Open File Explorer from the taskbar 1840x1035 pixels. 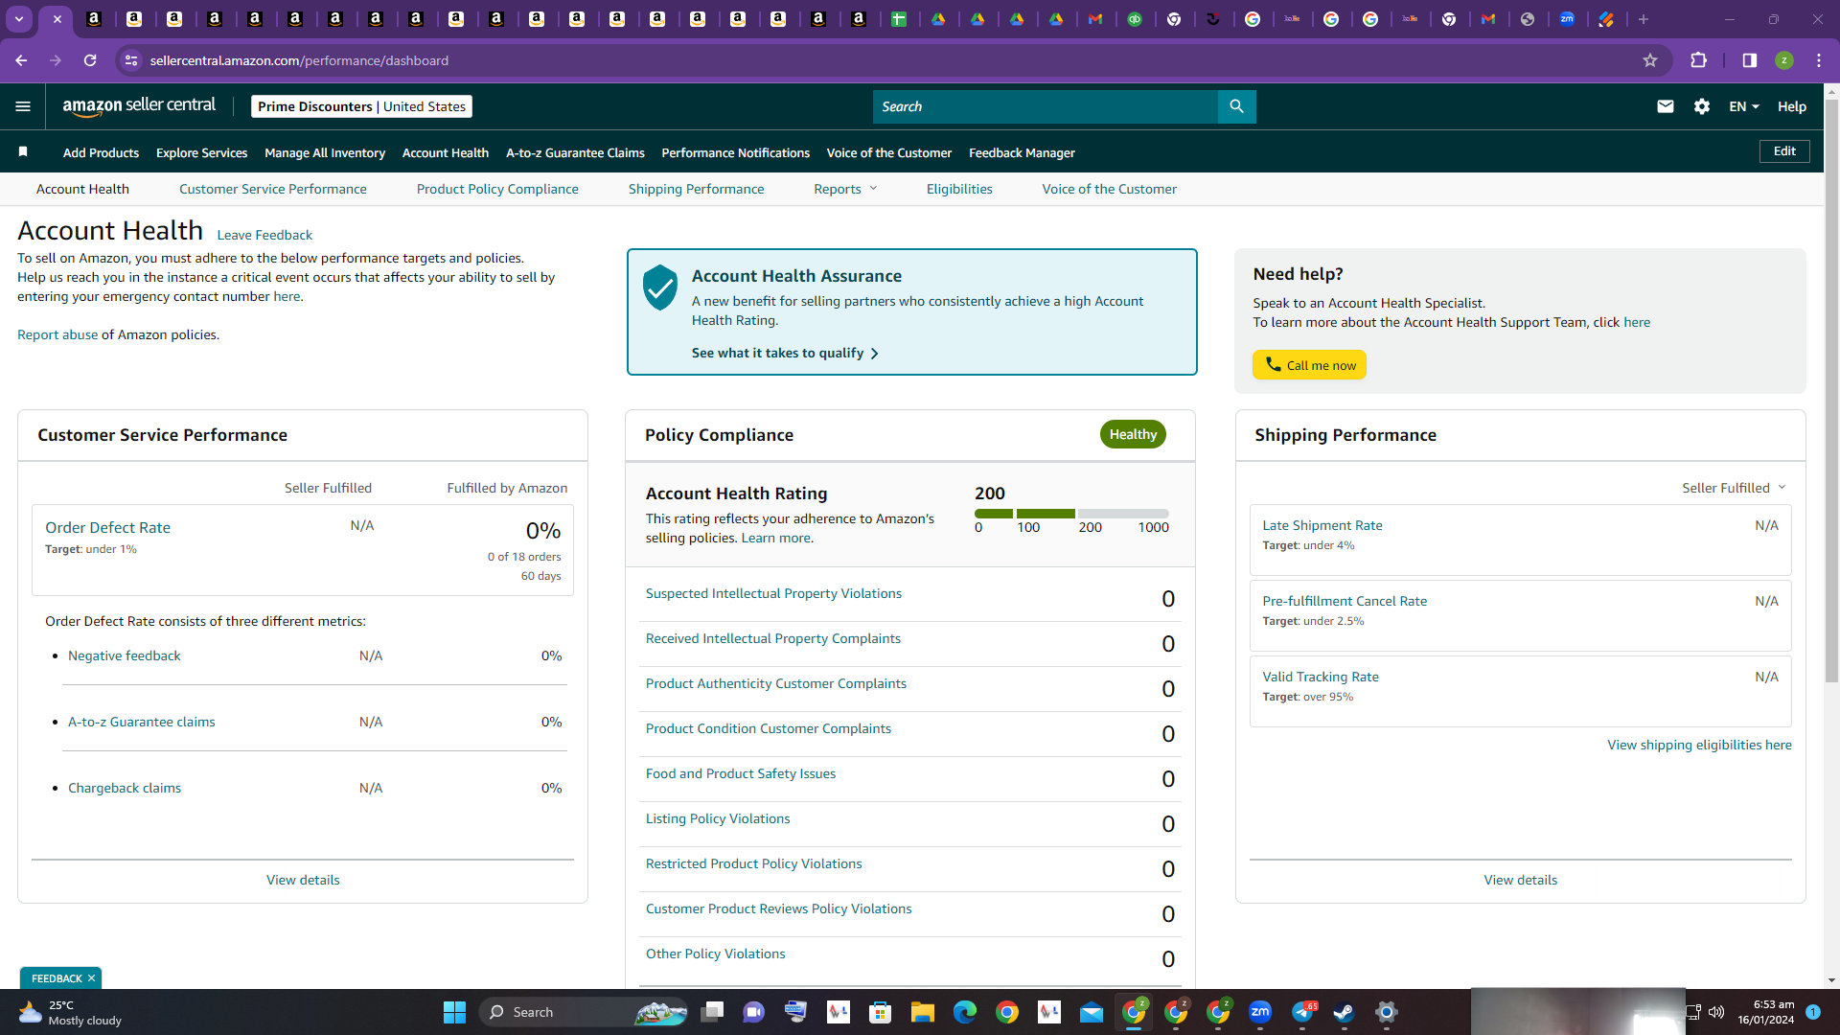[923, 1012]
